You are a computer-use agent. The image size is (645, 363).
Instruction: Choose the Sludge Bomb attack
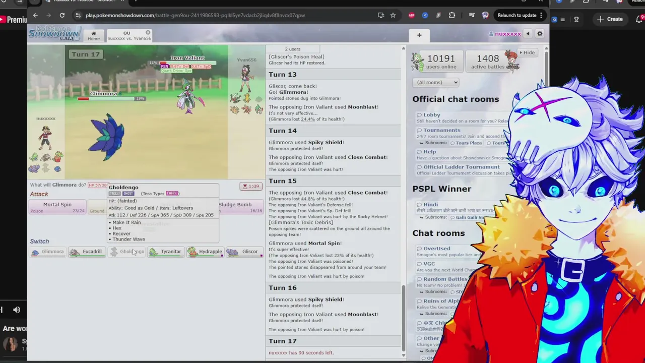tap(241, 207)
